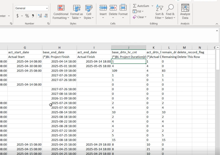Select the cell containing 109
The image size is (220, 155).
(129, 71)
